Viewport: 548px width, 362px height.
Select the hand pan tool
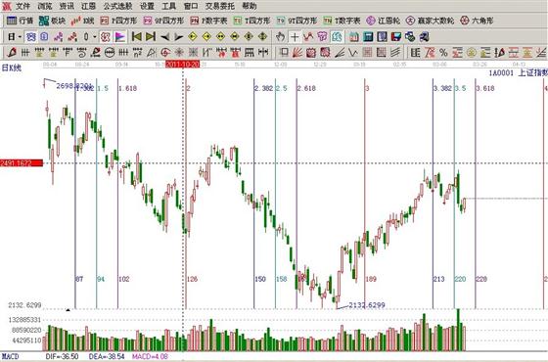[280, 37]
